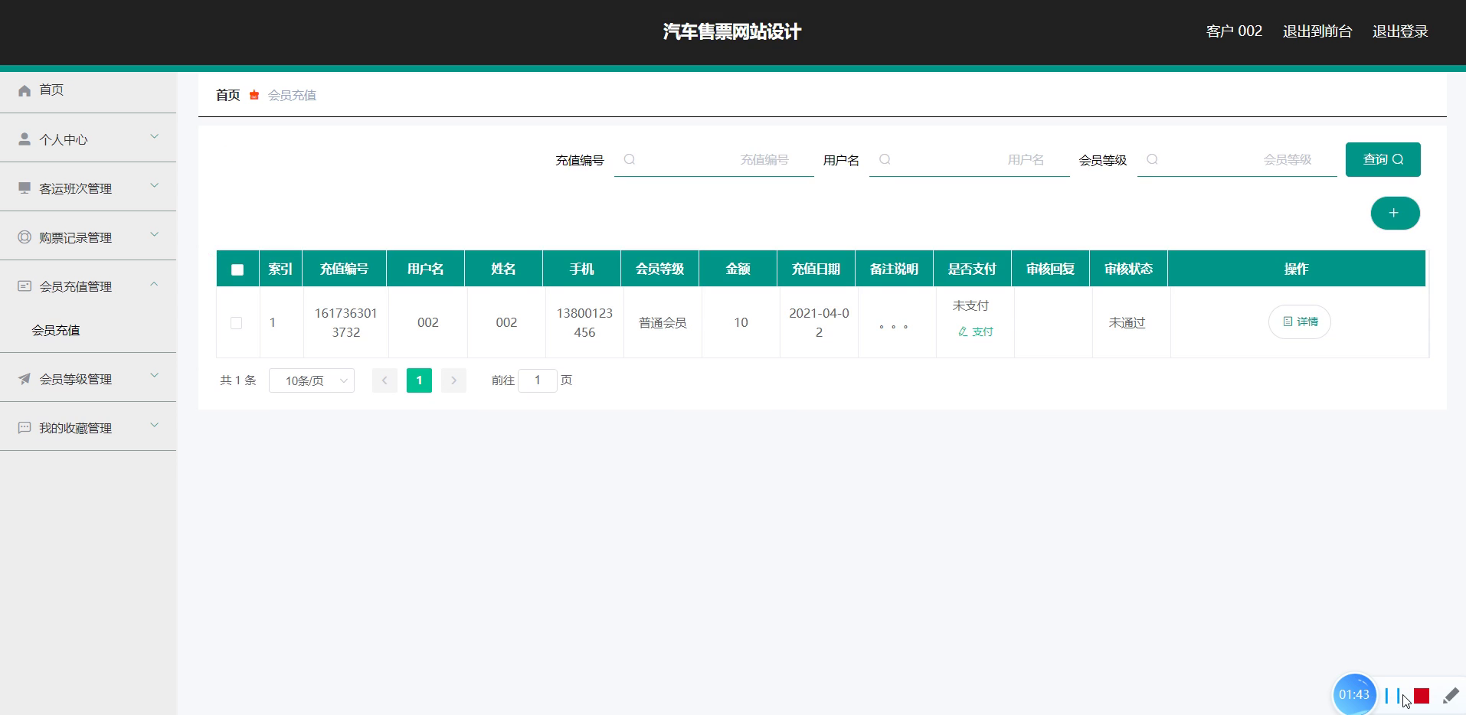The height and width of the screenshot is (715, 1466).
Task: Expand the 客运班次管理 chevron
Action: click(x=154, y=186)
